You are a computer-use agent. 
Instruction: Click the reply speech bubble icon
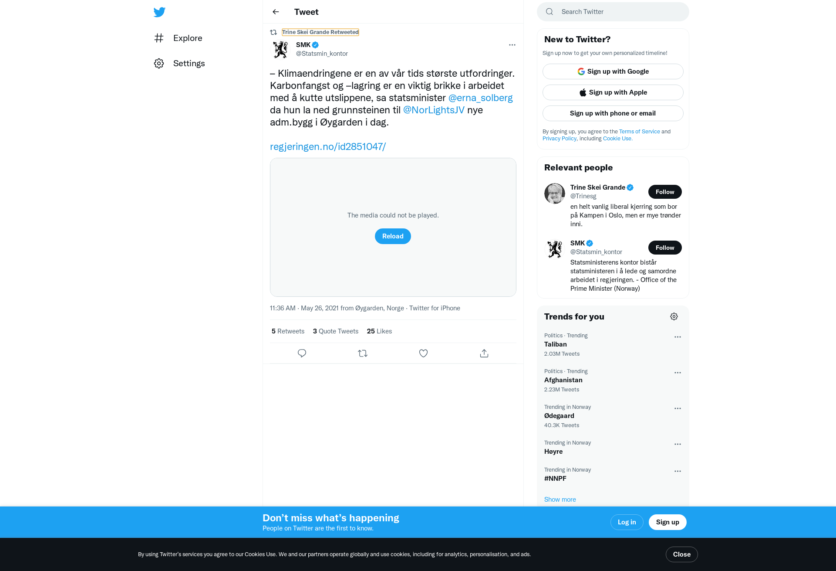(302, 353)
